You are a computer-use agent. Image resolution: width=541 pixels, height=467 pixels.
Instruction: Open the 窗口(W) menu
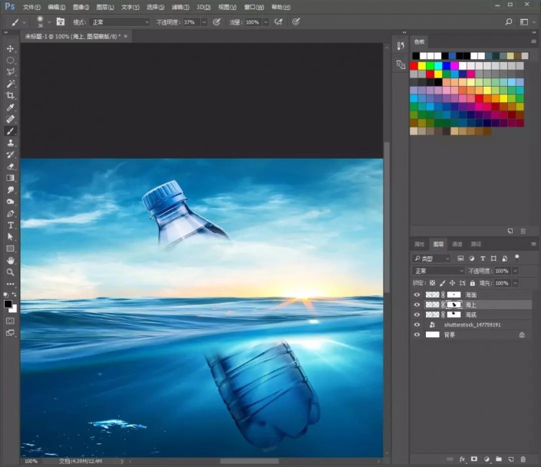pos(253,7)
